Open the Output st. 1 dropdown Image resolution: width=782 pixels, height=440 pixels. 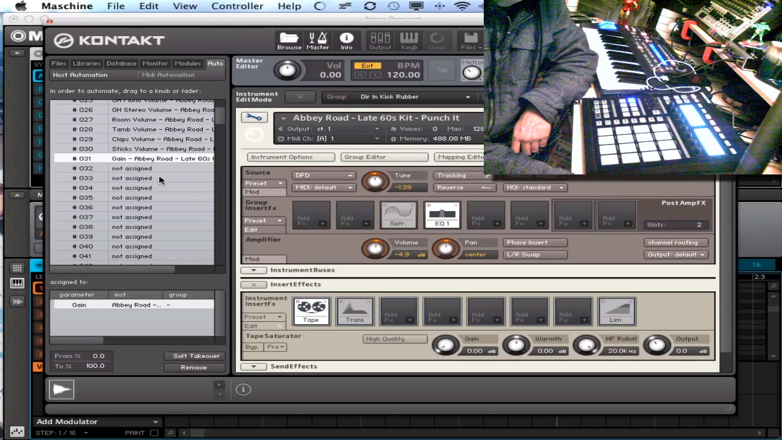click(x=328, y=129)
